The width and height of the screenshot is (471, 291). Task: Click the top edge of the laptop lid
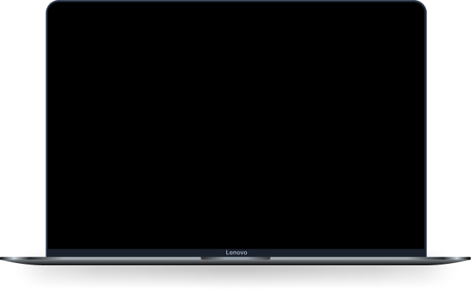(236, 1)
